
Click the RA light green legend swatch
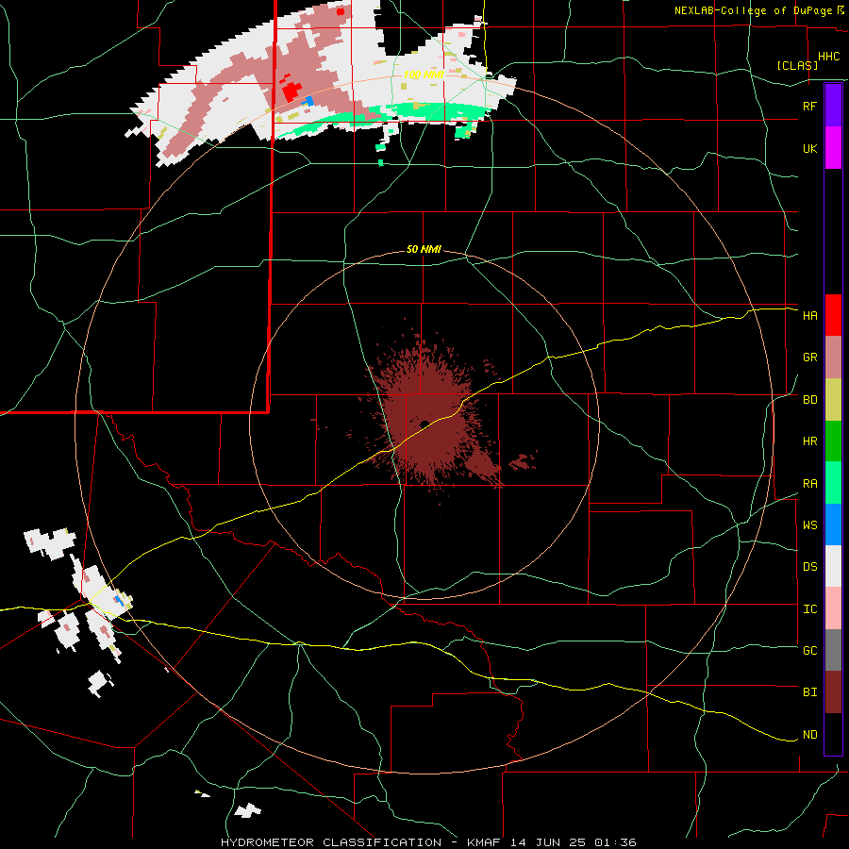click(833, 483)
